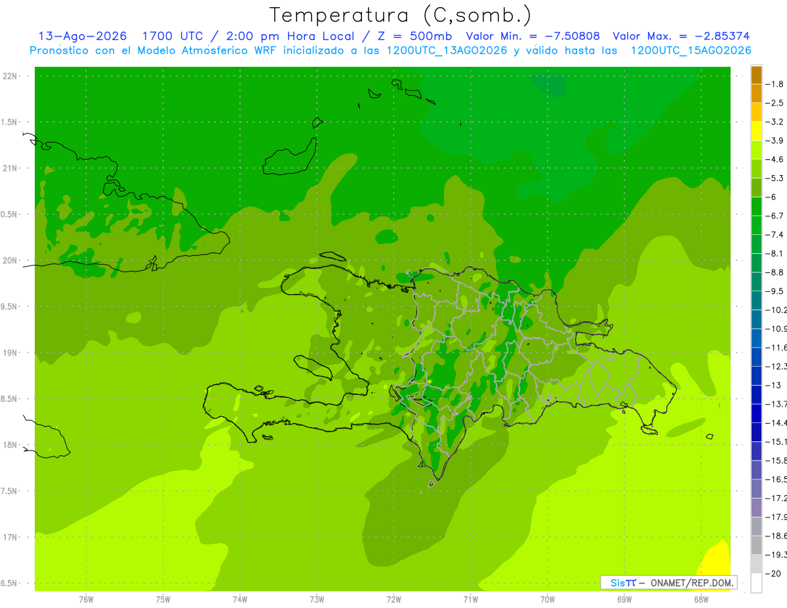Click the "74W" longitude label
This screenshot has height=608, width=787.
point(240,599)
